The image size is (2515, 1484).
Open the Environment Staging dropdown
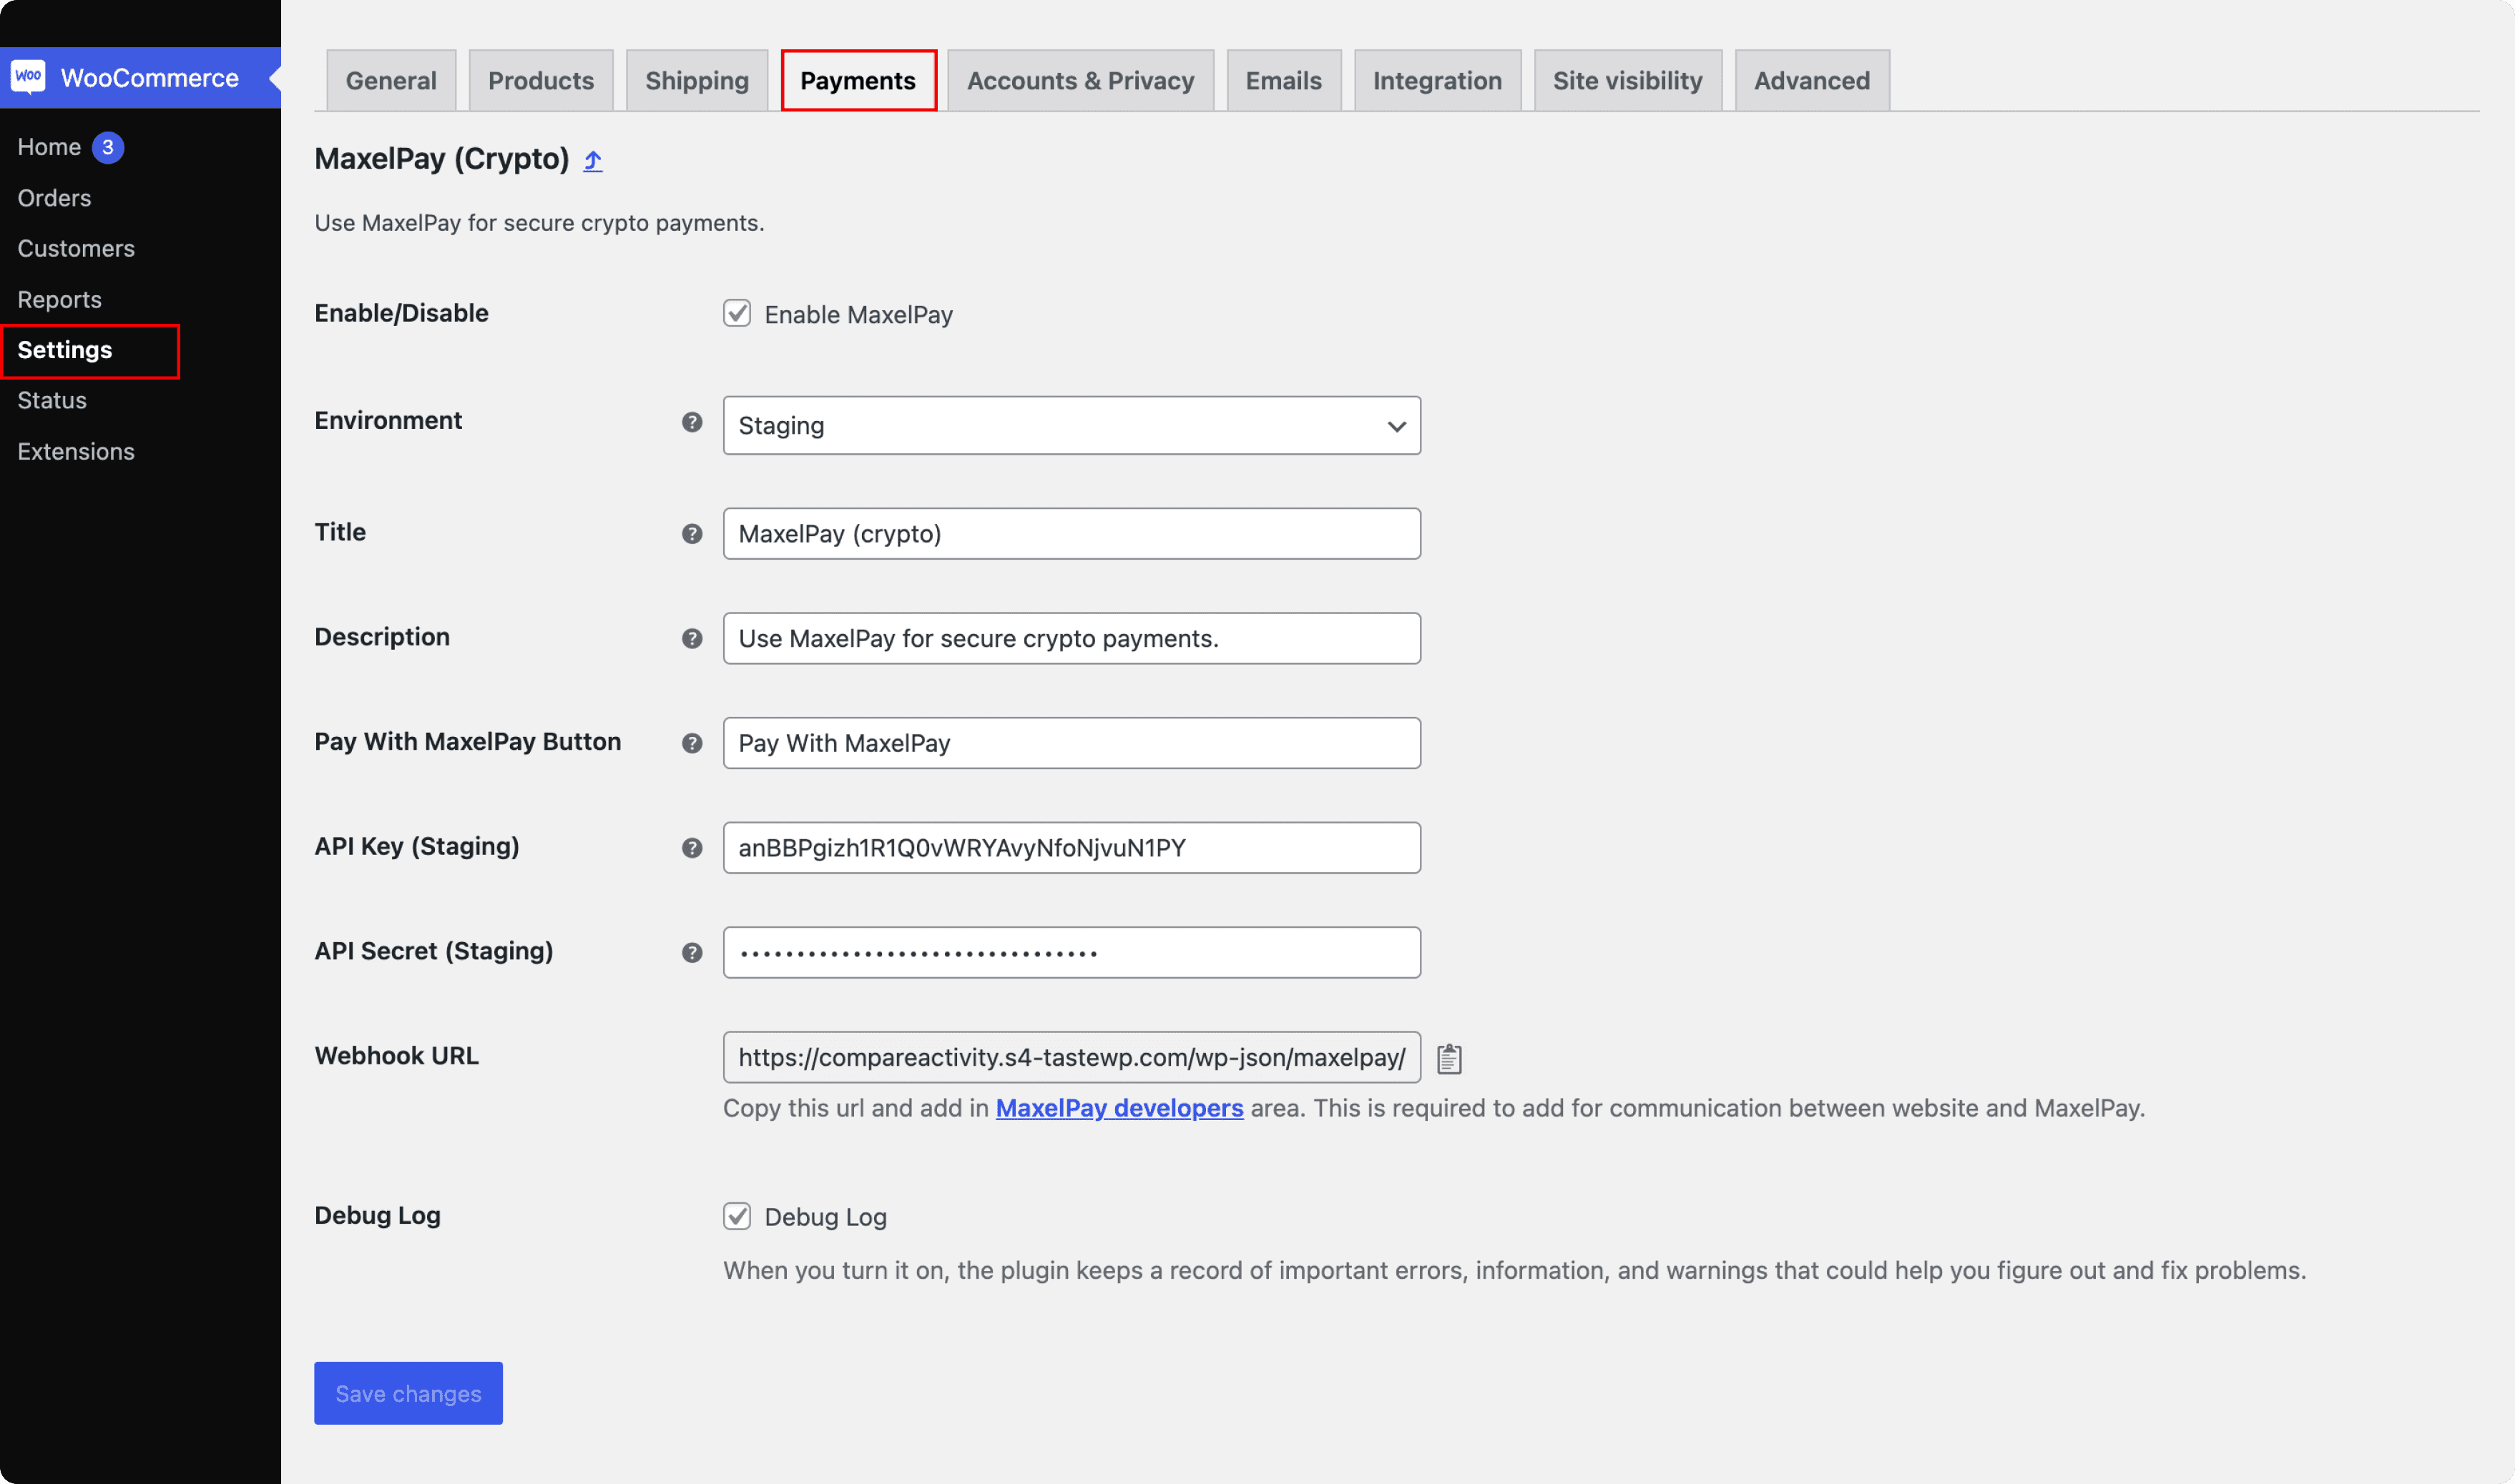(1070, 426)
